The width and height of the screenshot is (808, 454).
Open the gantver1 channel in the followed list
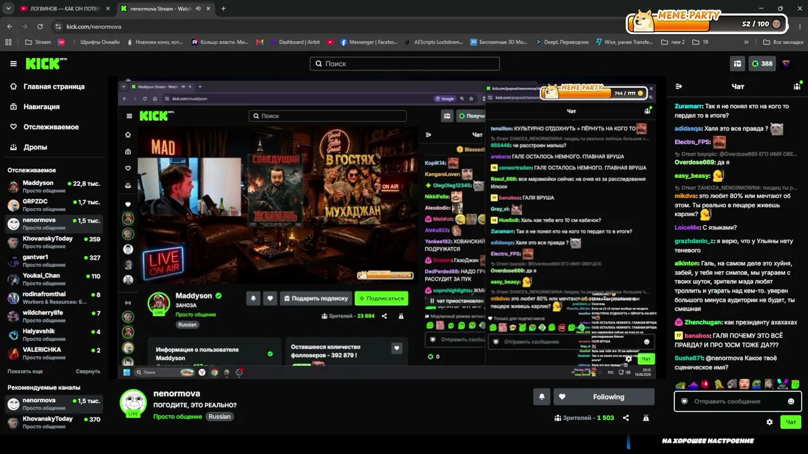54,260
